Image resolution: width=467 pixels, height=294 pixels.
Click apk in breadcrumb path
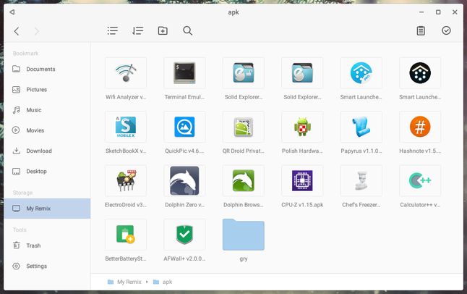168,282
